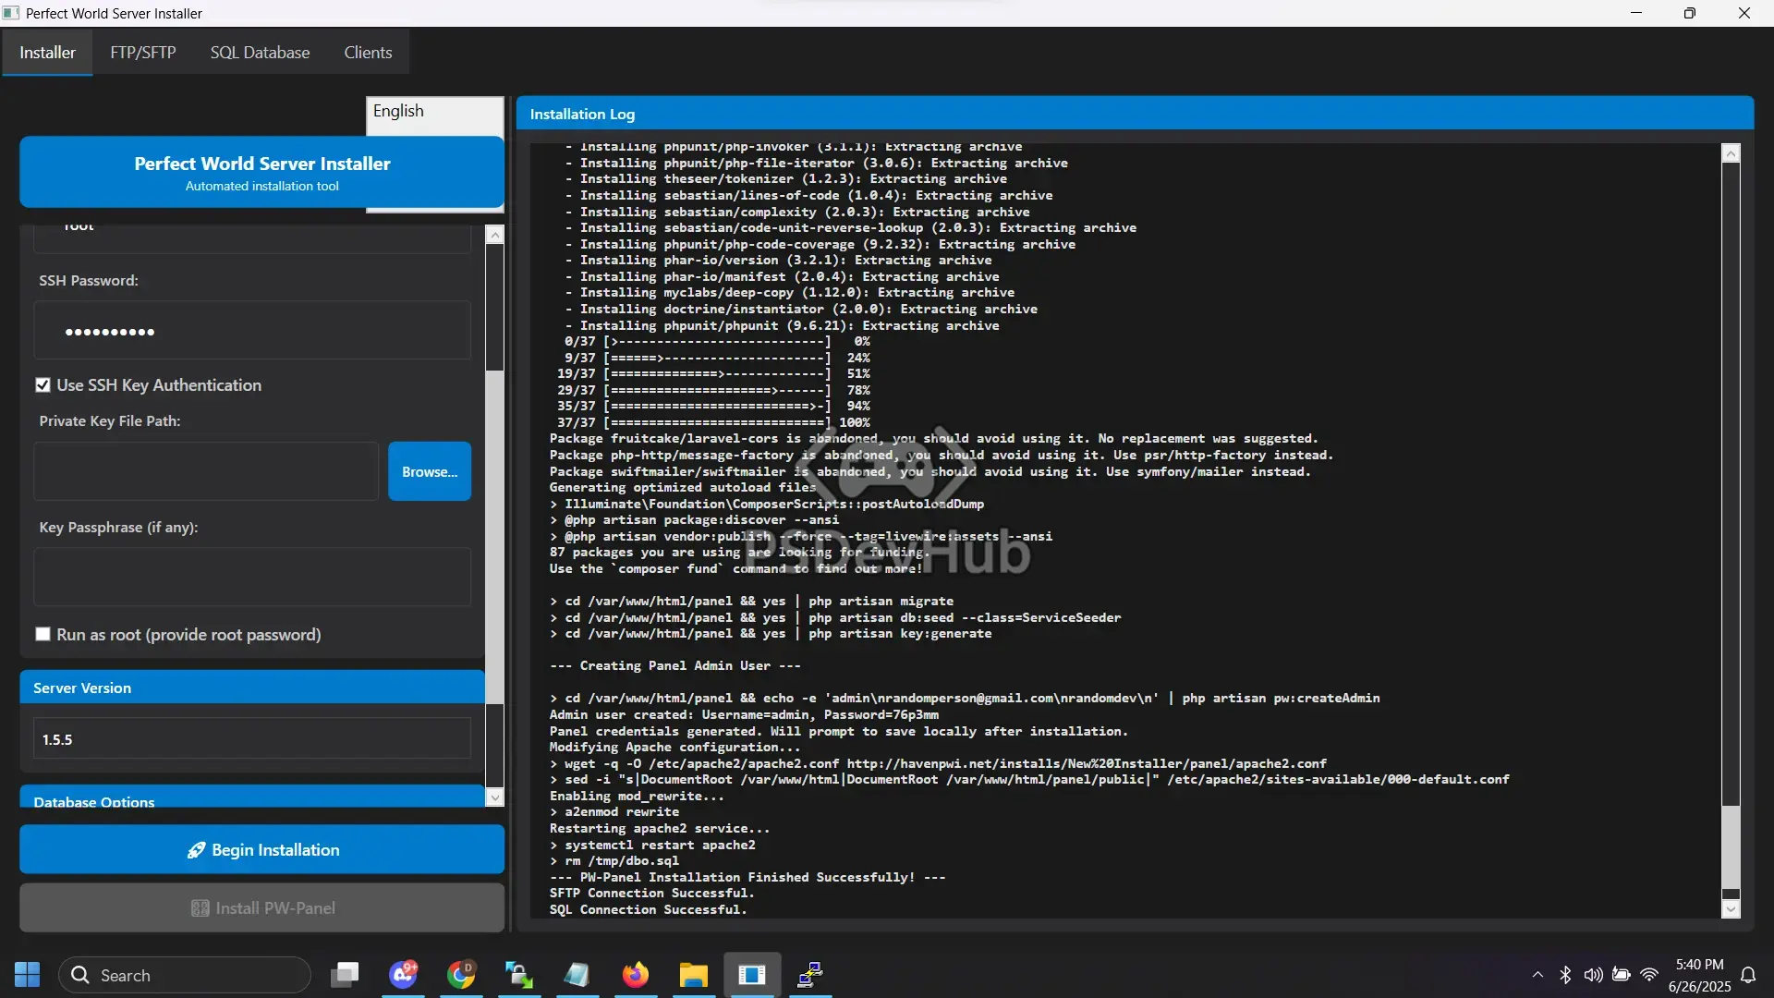
Task: Click the "Creating Panel Admin User" log line
Action: [x=674, y=666]
